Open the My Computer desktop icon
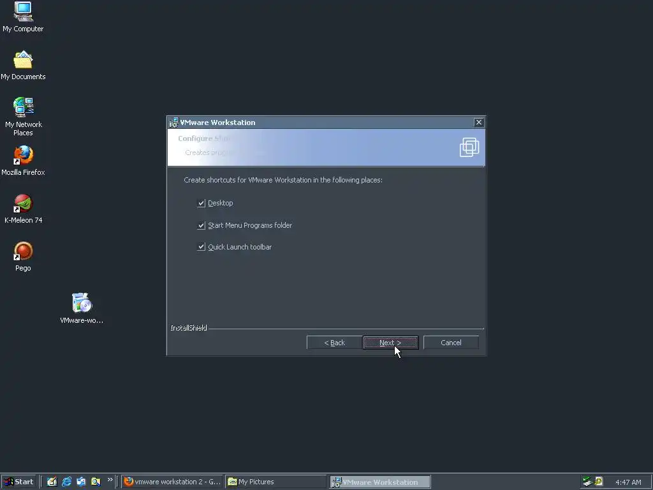This screenshot has width=653, height=490. [x=23, y=17]
